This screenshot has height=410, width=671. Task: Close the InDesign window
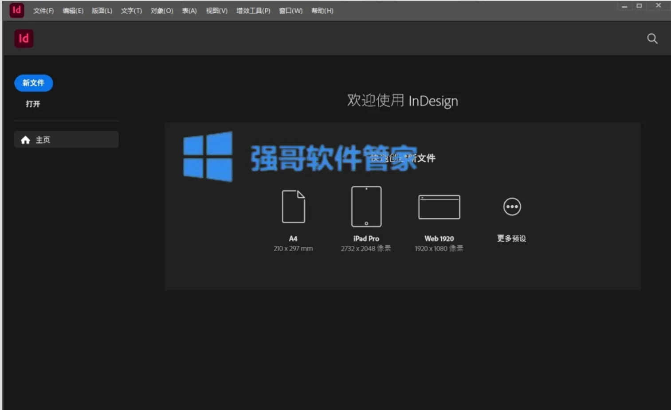click(x=659, y=5)
